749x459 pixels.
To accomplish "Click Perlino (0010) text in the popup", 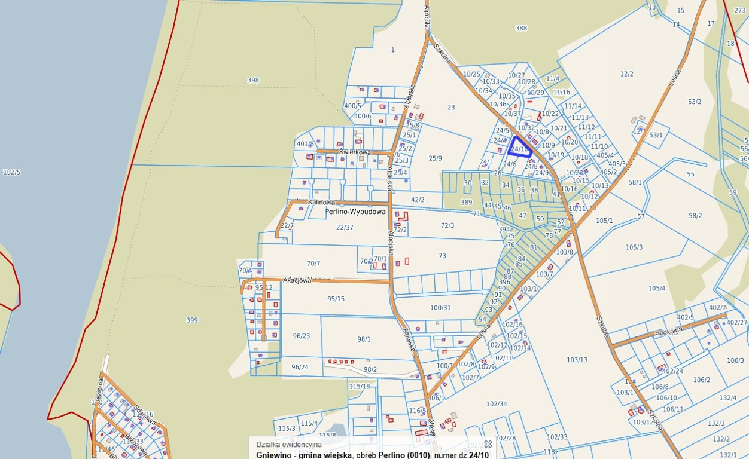I will (404, 455).
